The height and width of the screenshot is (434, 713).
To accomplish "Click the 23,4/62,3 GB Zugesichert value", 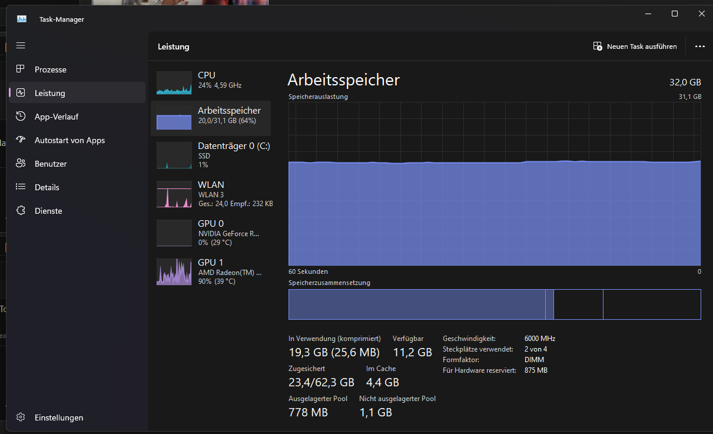I will click(x=321, y=382).
